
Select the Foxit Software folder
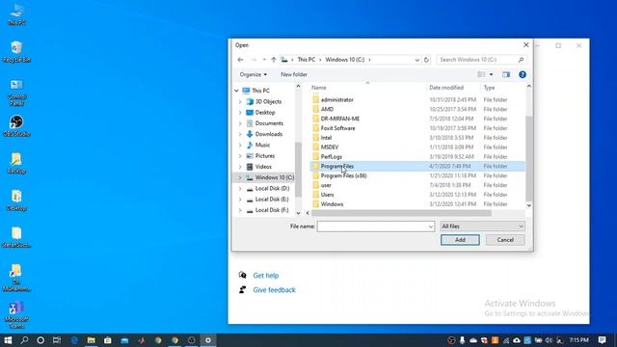click(x=337, y=128)
